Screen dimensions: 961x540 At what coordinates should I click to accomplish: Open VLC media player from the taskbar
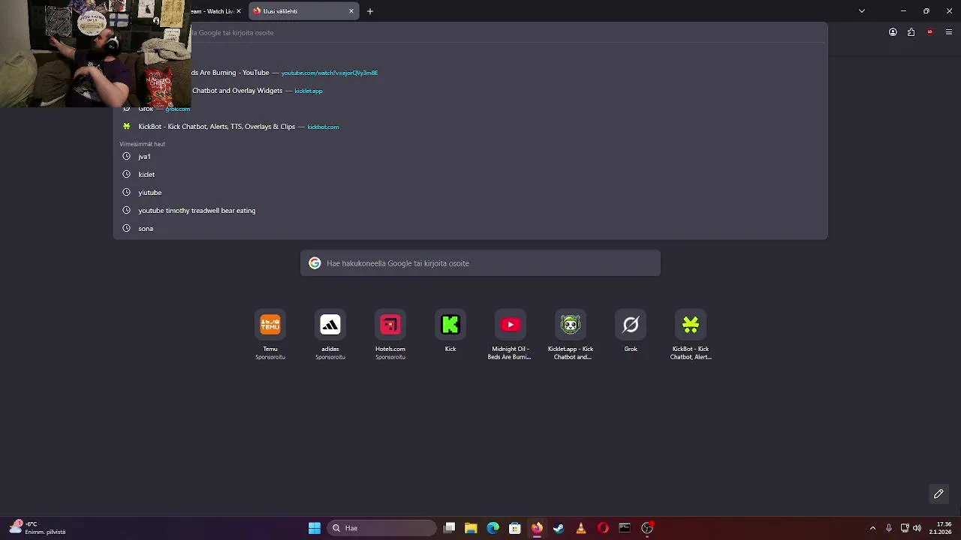(x=580, y=528)
